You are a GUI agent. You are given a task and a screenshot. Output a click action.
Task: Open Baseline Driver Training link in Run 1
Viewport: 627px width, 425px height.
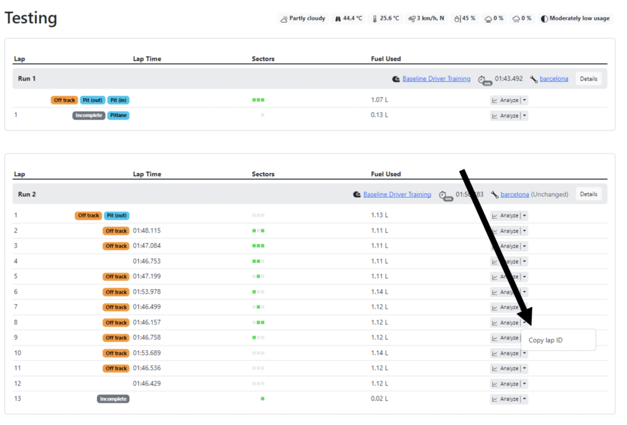[x=437, y=79]
